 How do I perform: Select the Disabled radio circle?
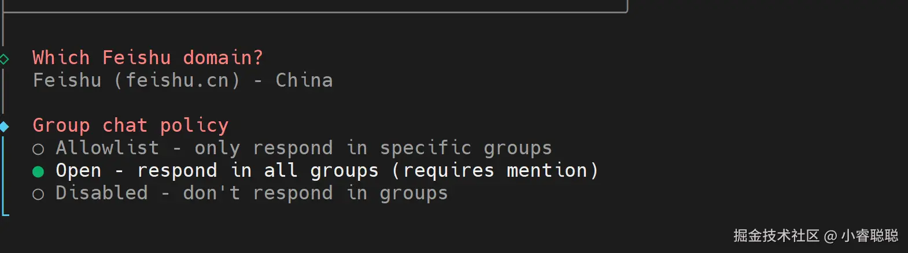(x=38, y=194)
